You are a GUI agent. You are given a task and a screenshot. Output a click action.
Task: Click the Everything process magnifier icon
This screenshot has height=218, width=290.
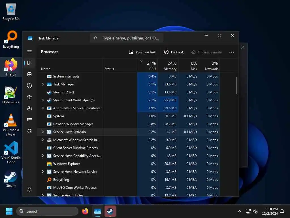point(49,180)
